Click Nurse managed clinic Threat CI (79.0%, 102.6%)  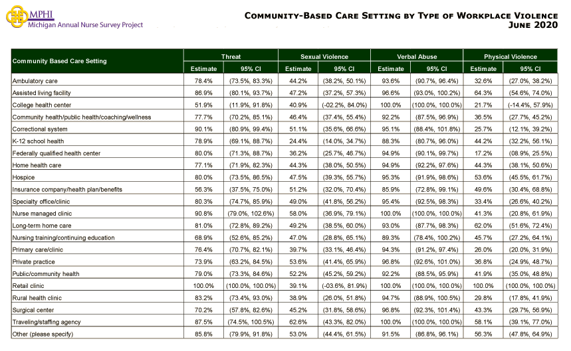point(251,213)
